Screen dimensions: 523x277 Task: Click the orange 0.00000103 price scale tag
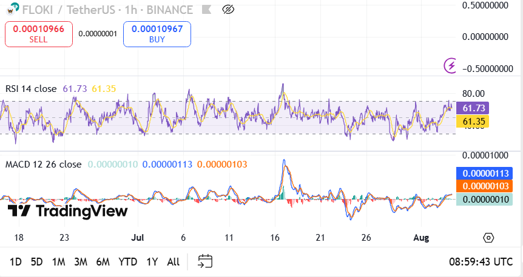click(484, 186)
